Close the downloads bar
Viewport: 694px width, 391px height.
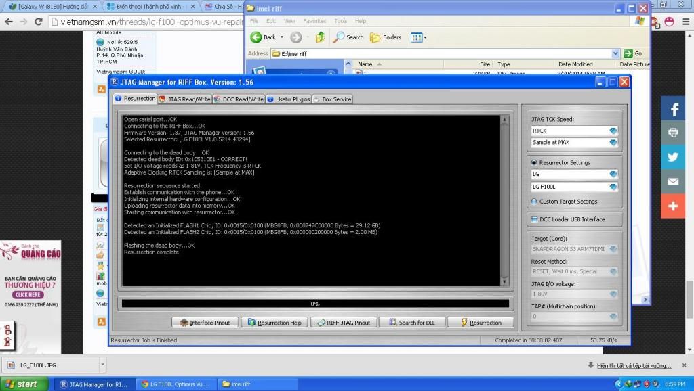[684, 365]
